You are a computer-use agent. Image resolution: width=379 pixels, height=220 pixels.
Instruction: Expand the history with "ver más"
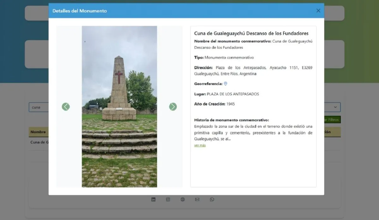click(x=200, y=145)
